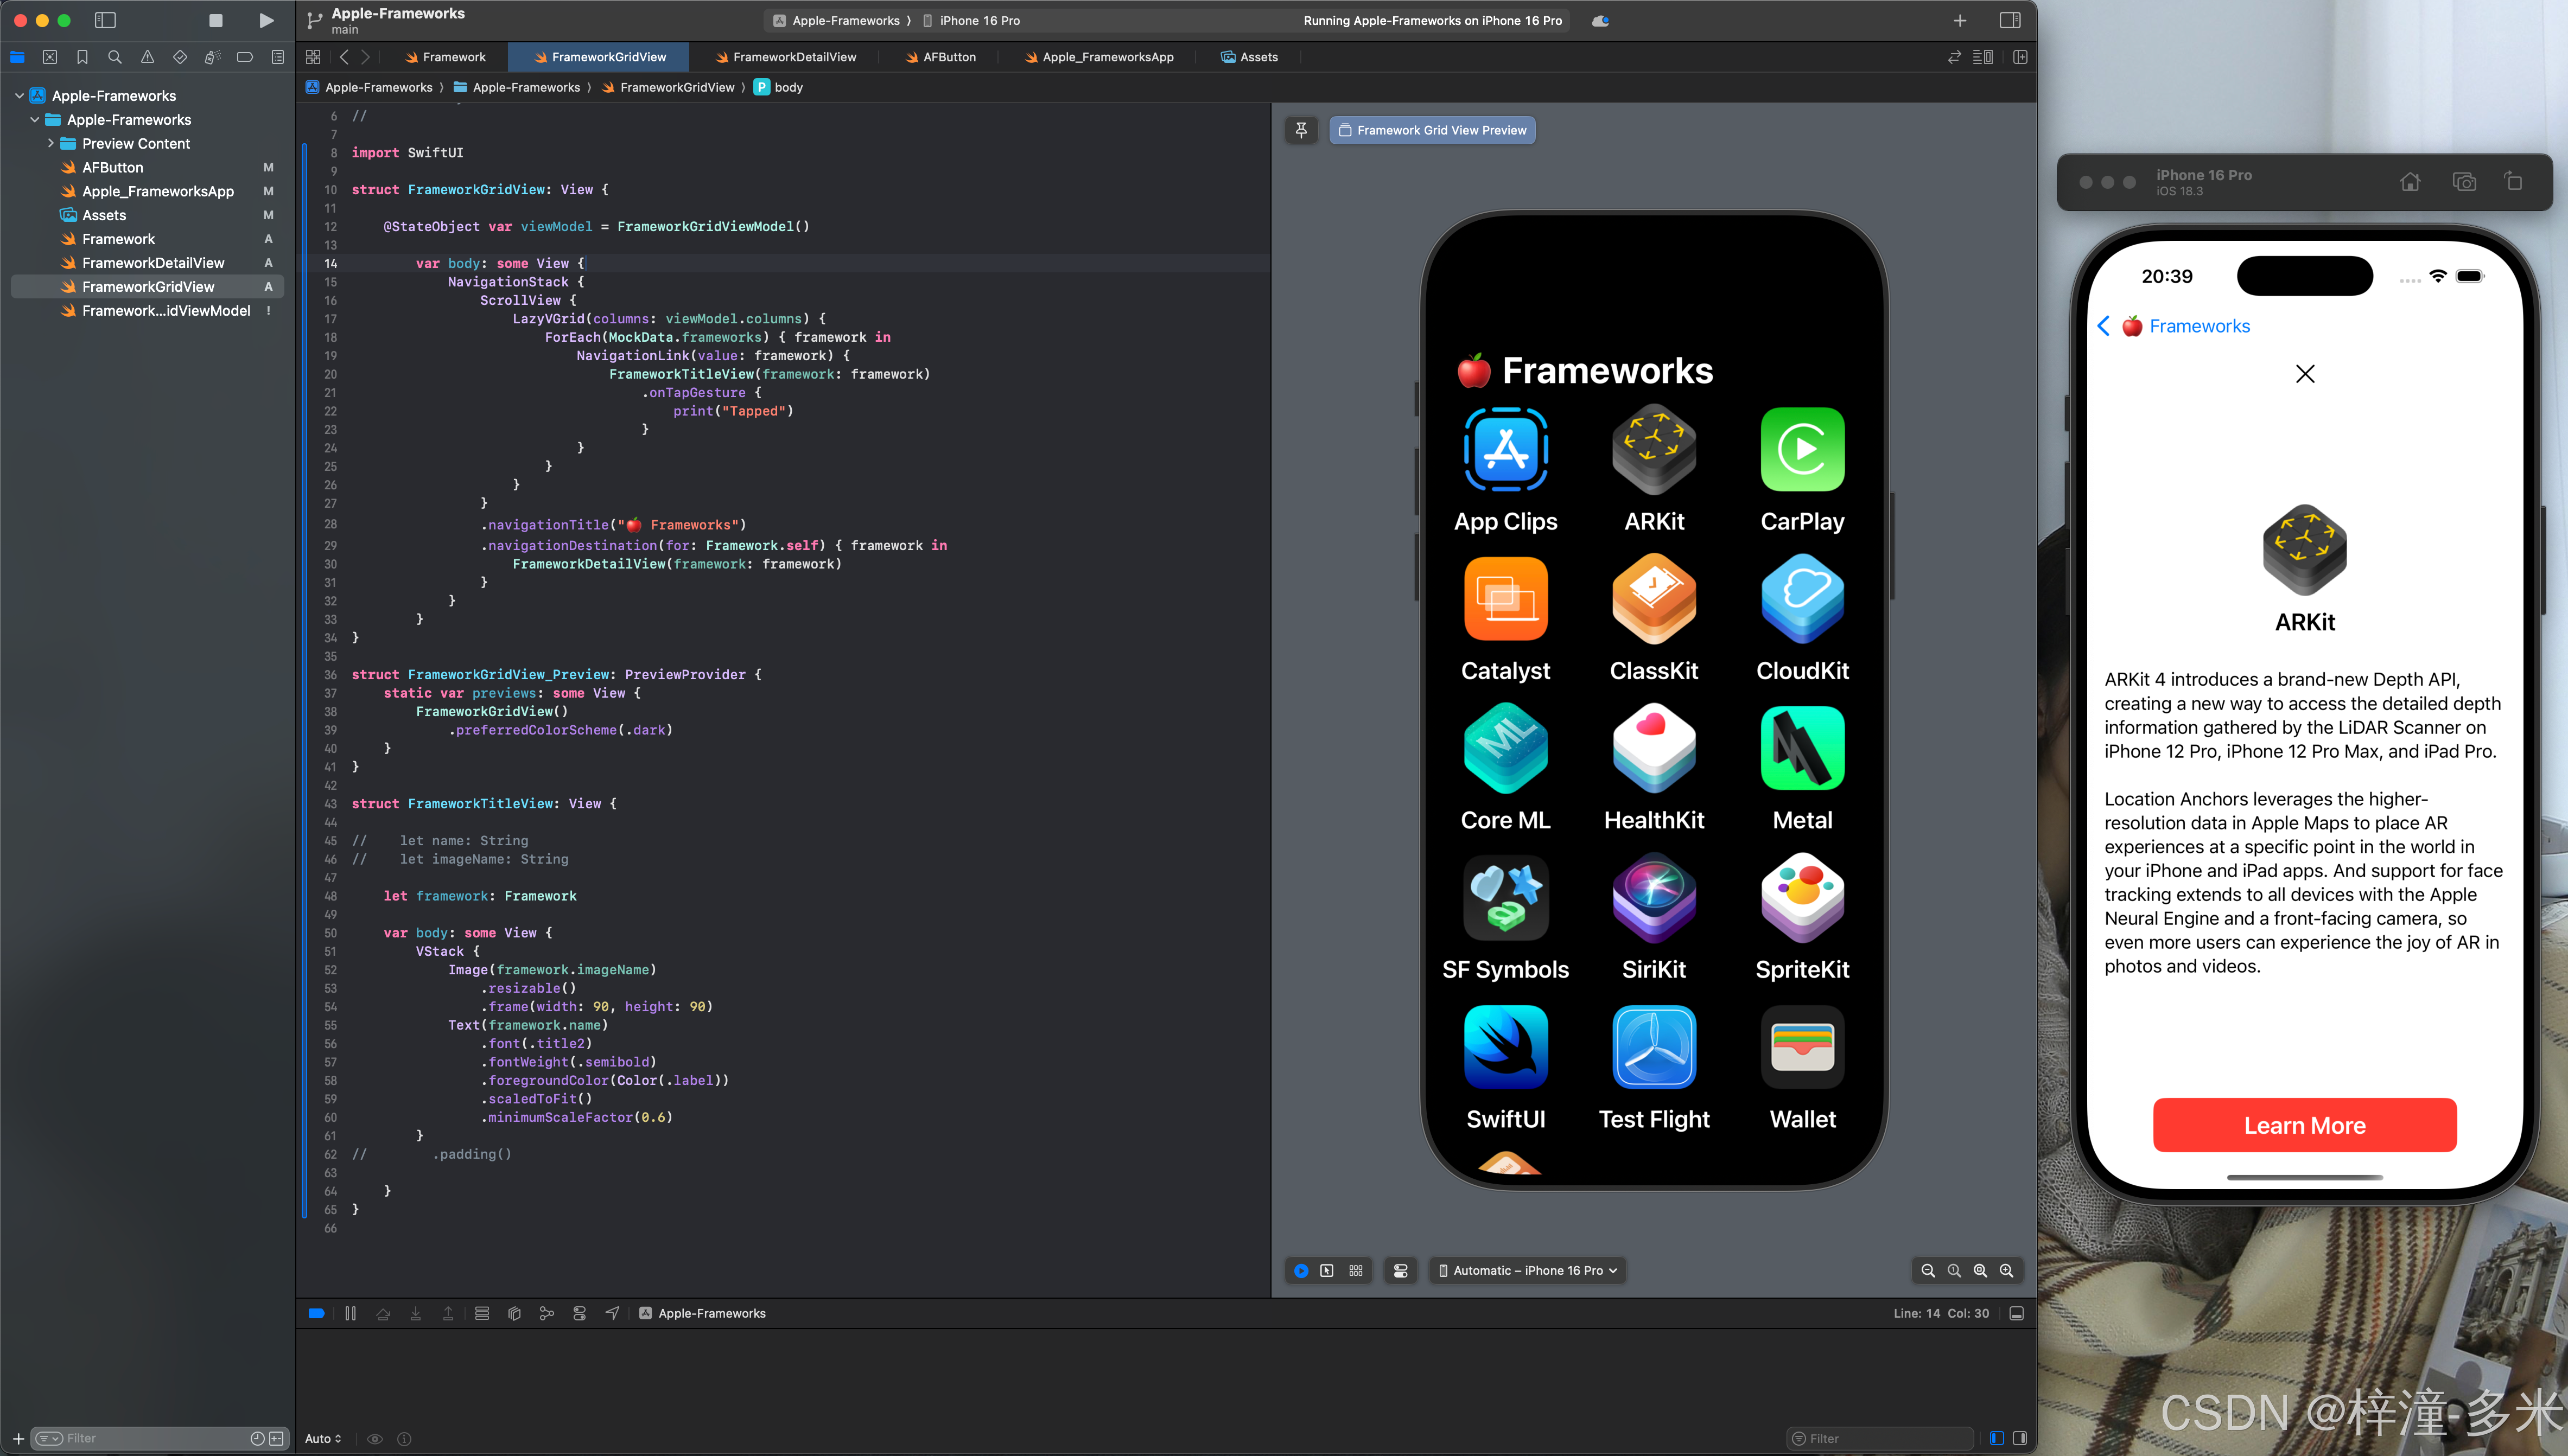The height and width of the screenshot is (1456, 2568).
Task: Toggle the right inspector panel
Action: click(2010, 20)
